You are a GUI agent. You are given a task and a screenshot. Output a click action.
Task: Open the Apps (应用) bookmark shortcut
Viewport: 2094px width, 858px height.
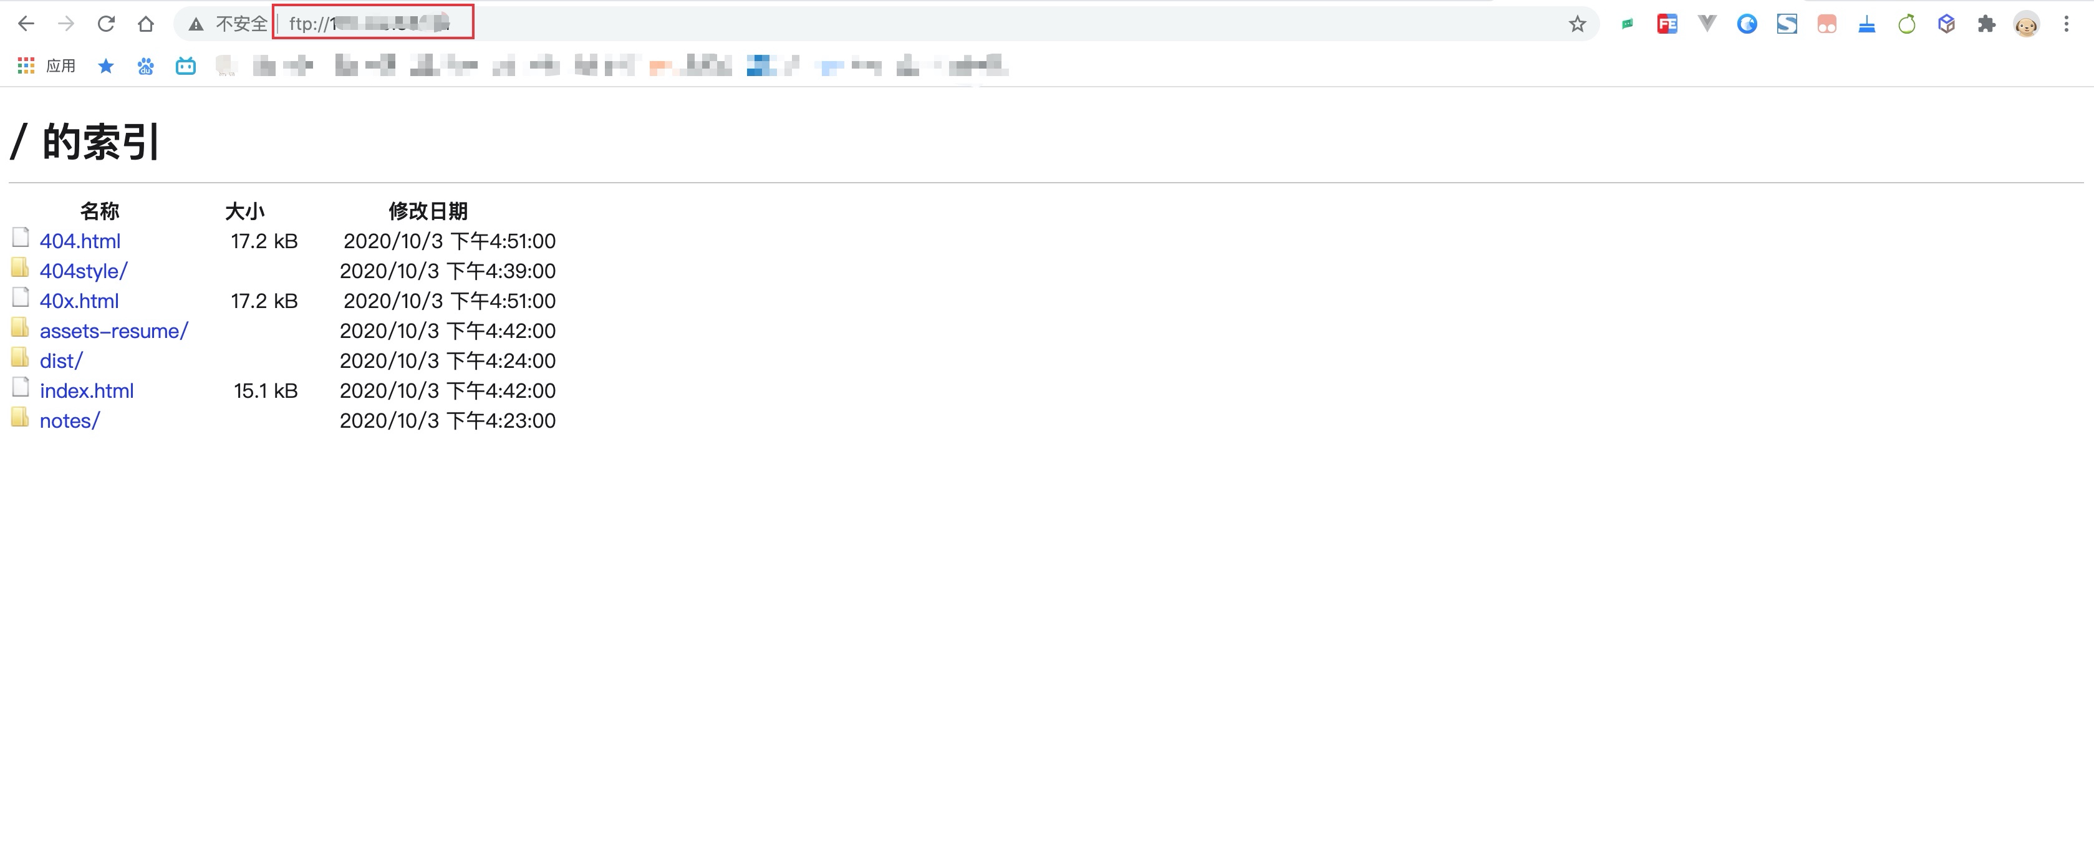tap(47, 66)
